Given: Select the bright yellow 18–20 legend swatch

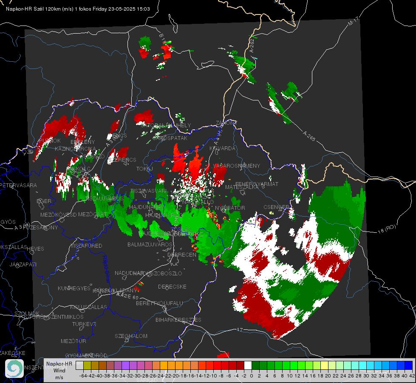Looking at the screenshot, I should pos(325,365).
